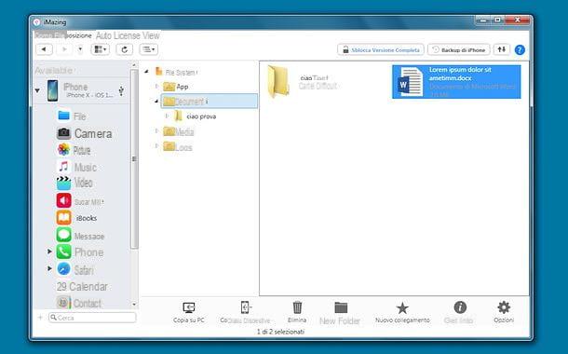Refresh the file listing

[124, 49]
